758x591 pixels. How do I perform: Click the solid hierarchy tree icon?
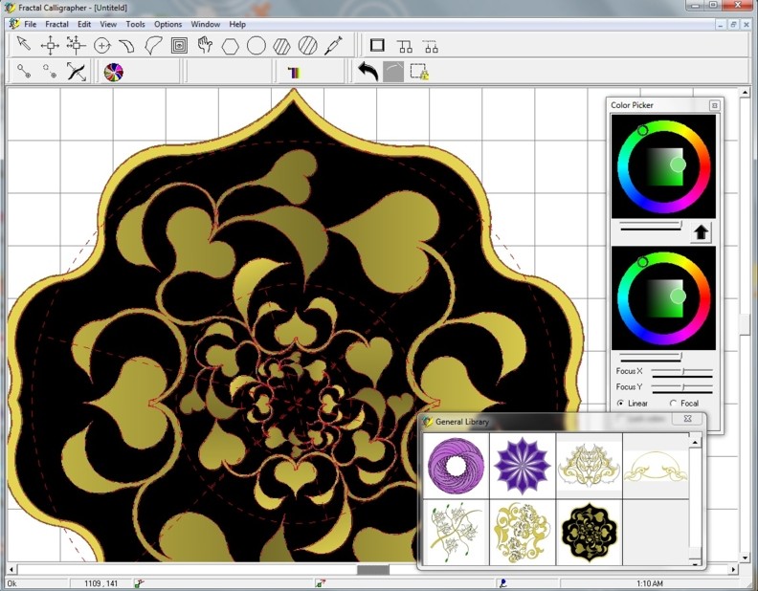click(x=405, y=46)
